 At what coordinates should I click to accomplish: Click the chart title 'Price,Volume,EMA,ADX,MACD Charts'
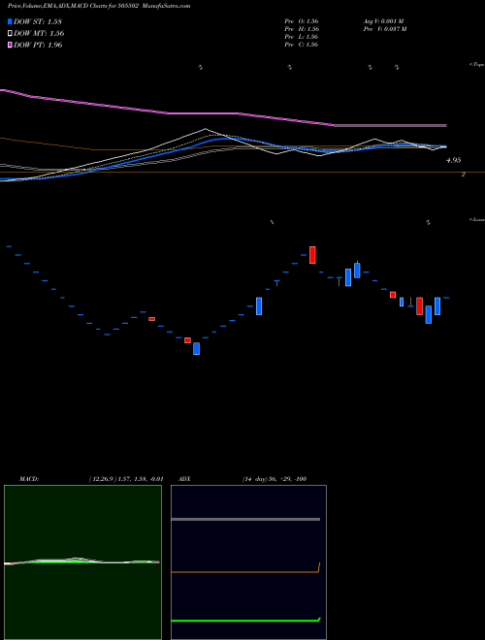tap(56, 6)
